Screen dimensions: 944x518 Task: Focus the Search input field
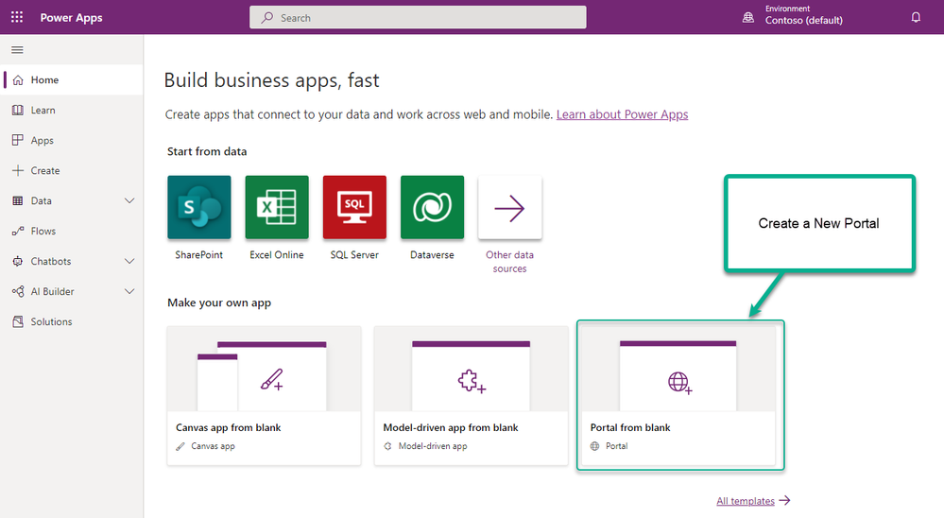tap(418, 17)
